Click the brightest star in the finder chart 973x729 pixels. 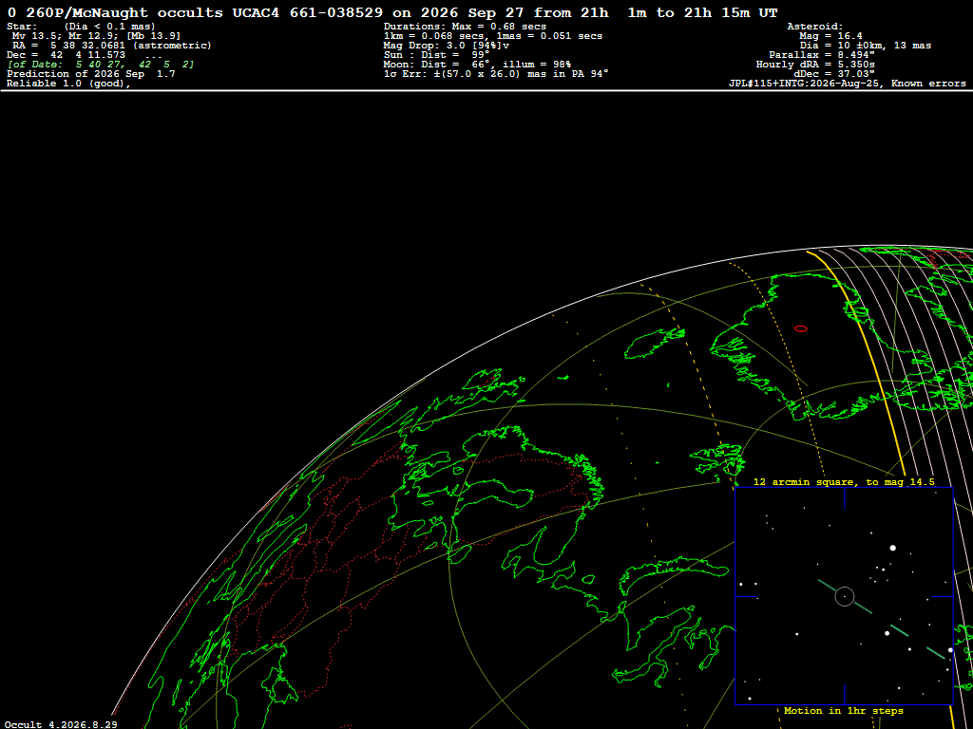(x=893, y=548)
